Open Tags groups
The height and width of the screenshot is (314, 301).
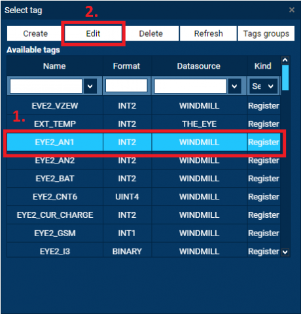point(266,33)
